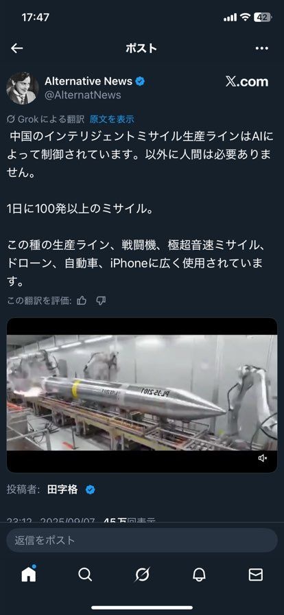
Task: Open the three-dot more options menu
Action: point(261,48)
